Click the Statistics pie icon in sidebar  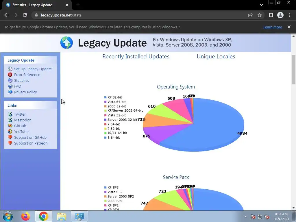(x=10, y=80)
